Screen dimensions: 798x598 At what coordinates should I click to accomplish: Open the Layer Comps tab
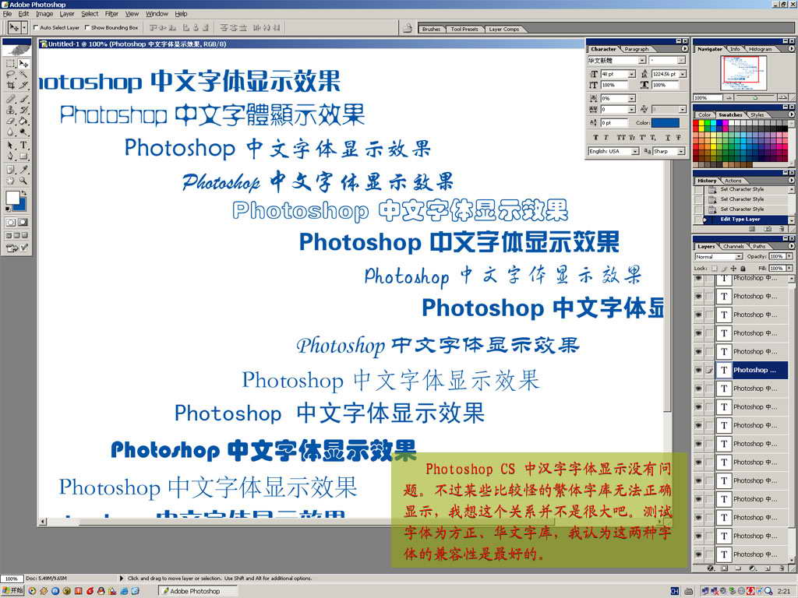(504, 29)
